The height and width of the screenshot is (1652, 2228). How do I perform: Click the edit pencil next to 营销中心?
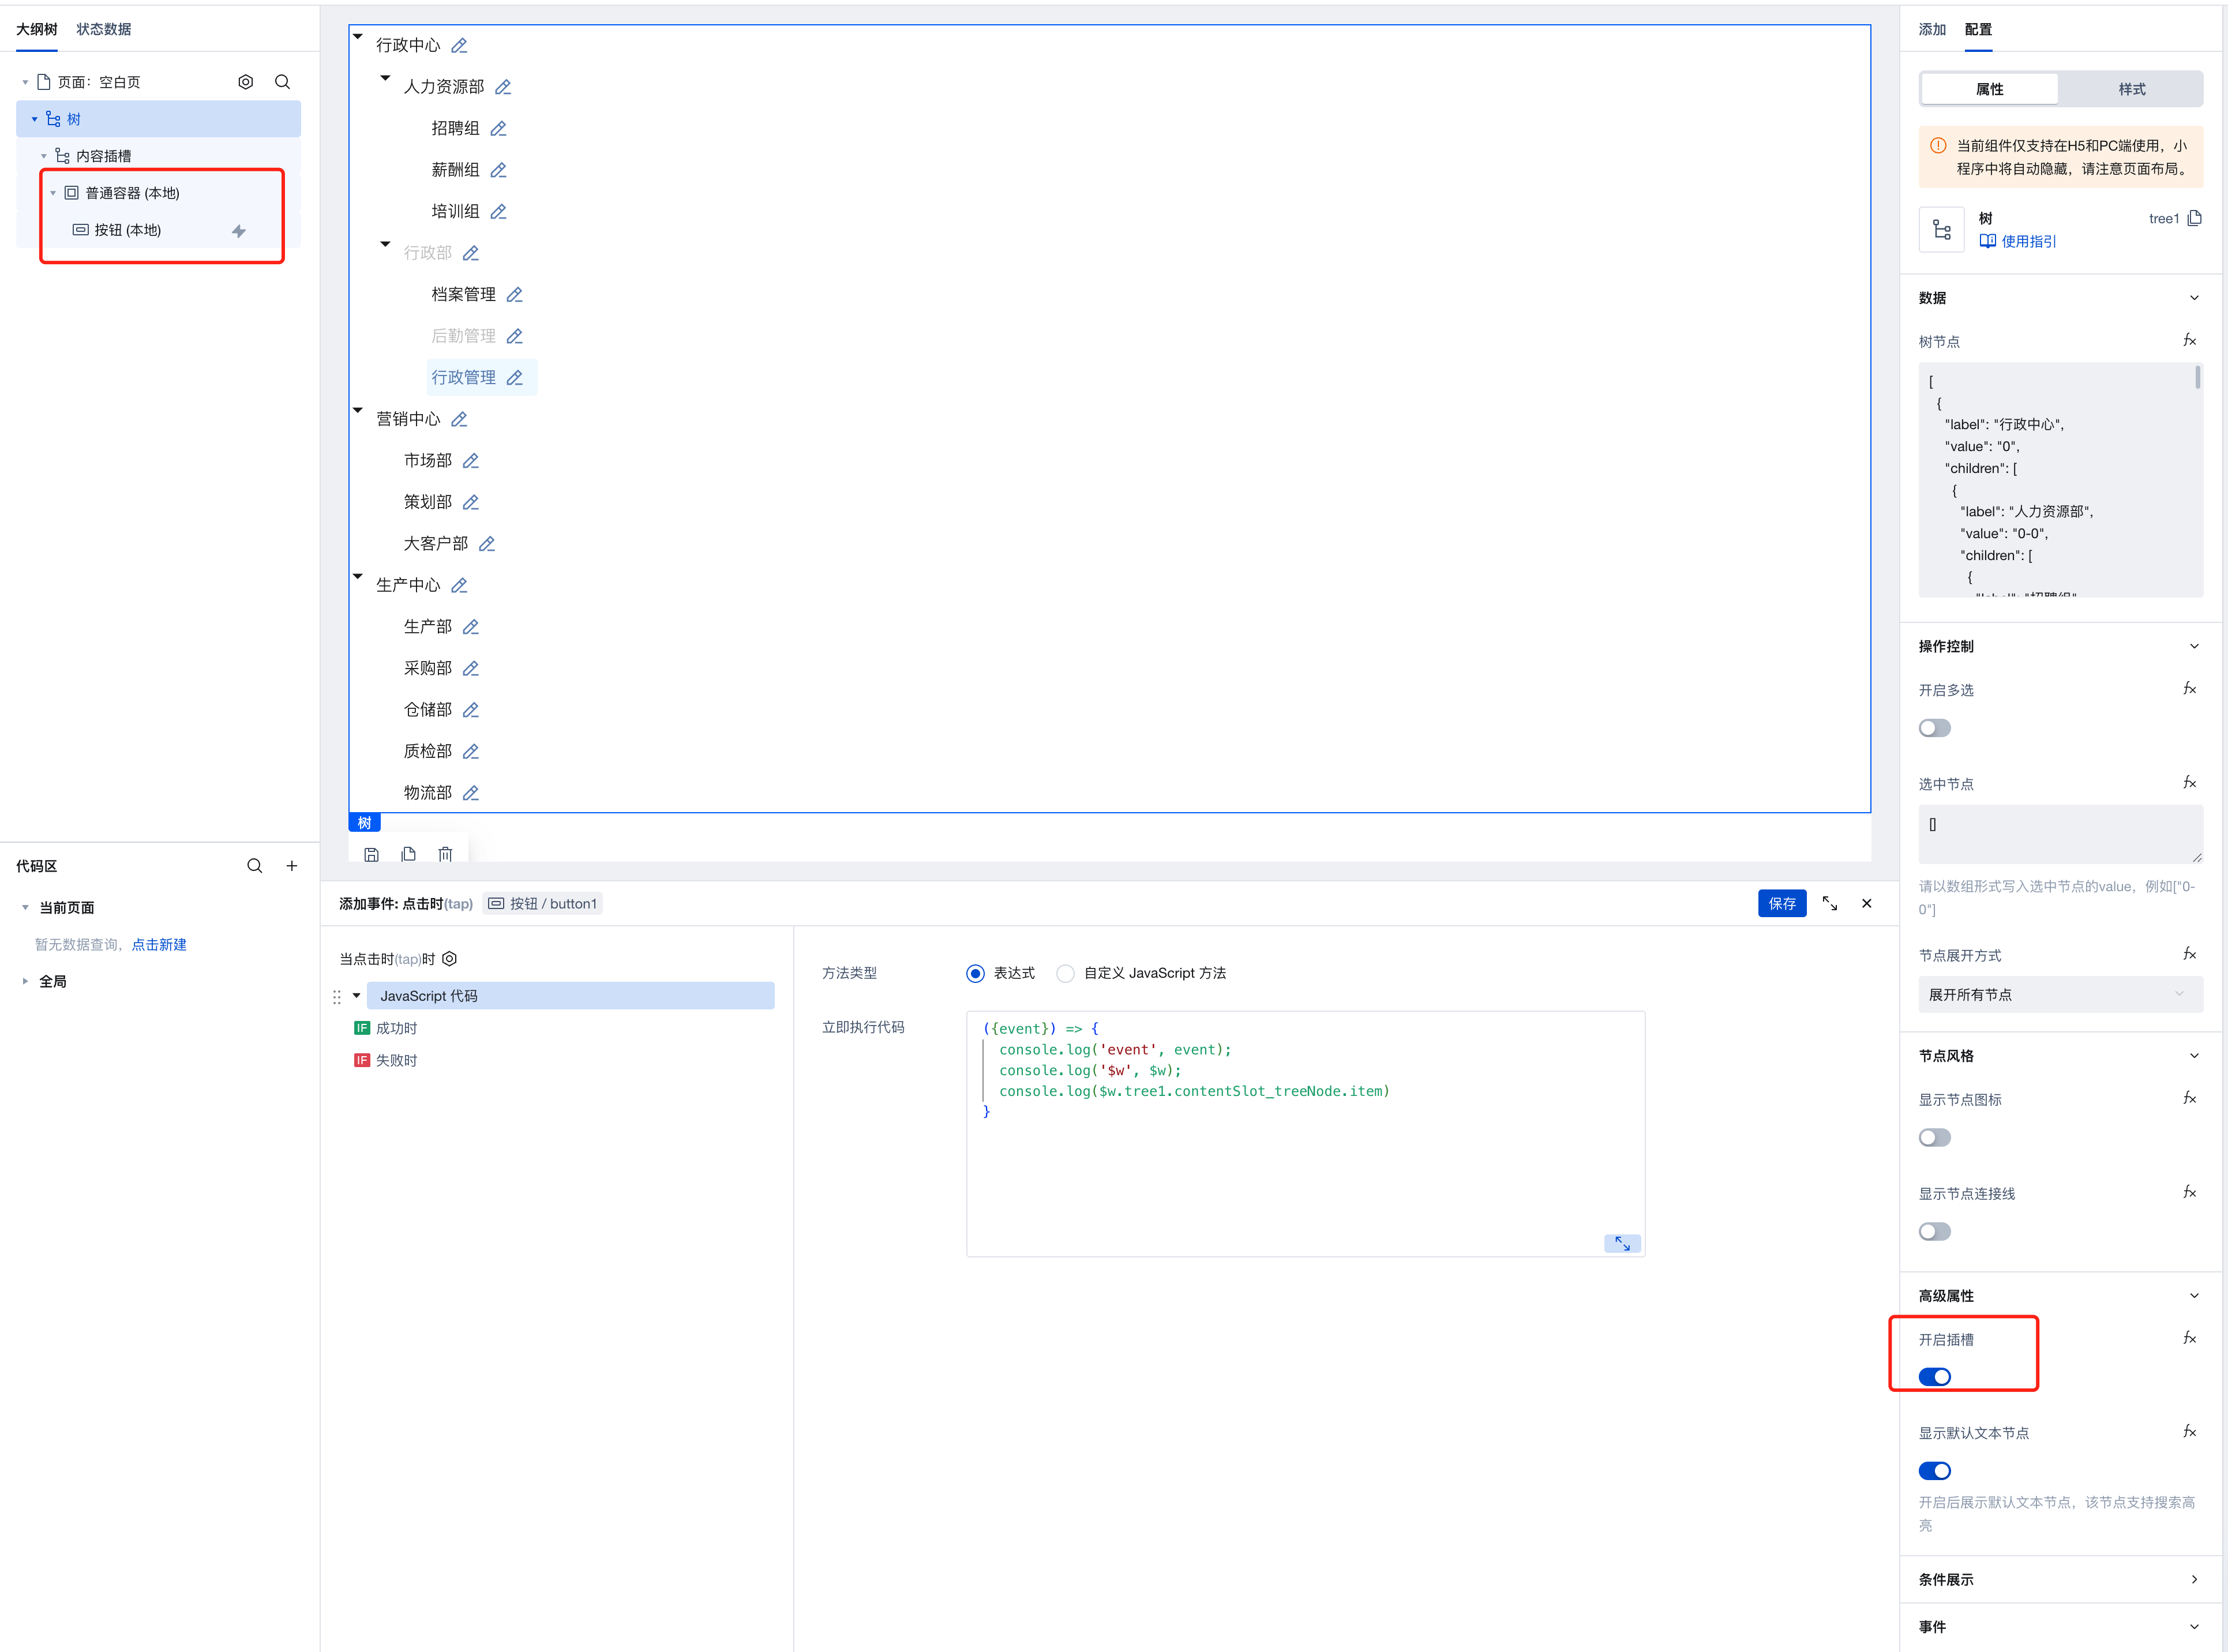(459, 419)
